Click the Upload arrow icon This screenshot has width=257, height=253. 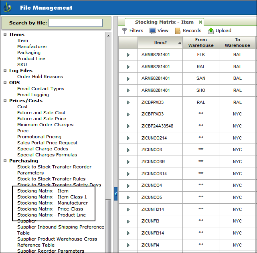211,30
